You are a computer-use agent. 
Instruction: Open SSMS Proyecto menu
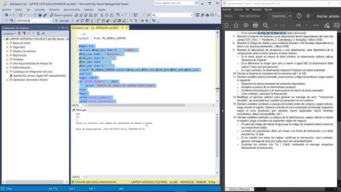pyautogui.click(x=54, y=10)
